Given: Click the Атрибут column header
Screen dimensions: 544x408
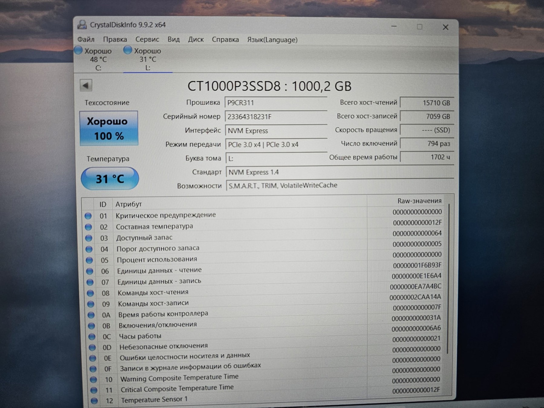Looking at the screenshot, I should pos(128,204).
